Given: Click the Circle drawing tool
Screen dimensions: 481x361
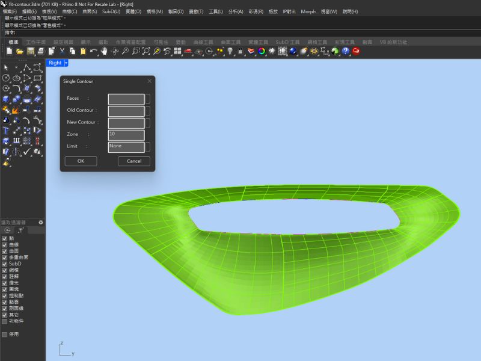Looking at the screenshot, I should click(5, 78).
